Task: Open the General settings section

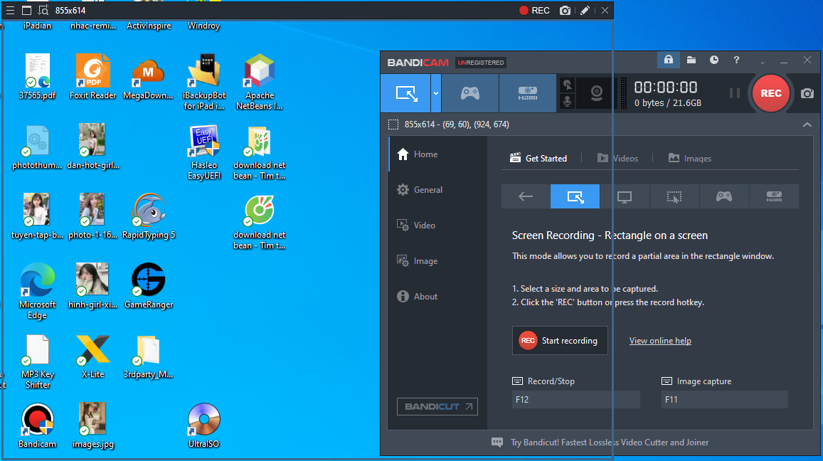Action: pyautogui.click(x=428, y=190)
